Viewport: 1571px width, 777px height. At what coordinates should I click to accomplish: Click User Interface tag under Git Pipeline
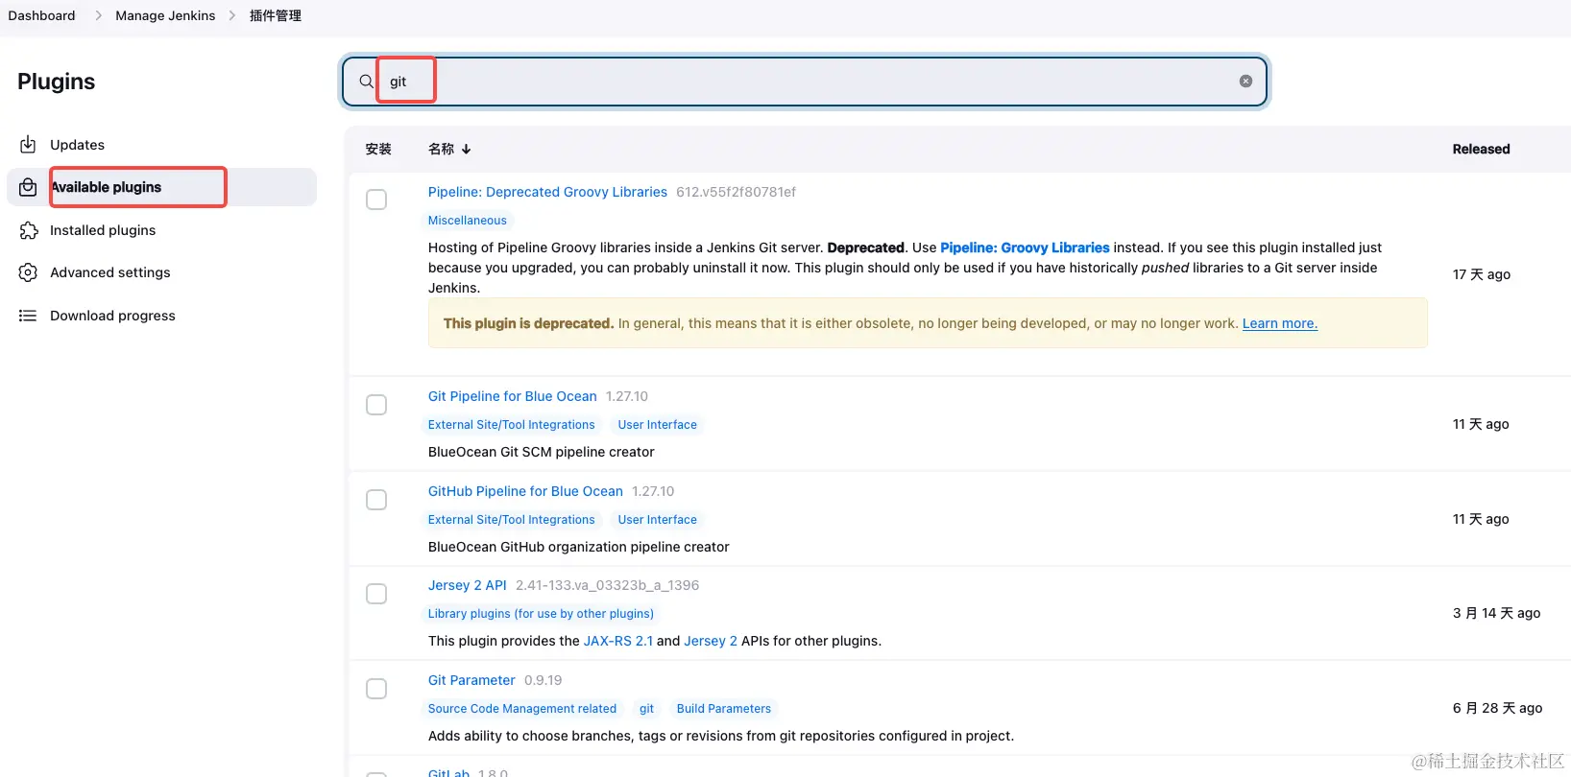tap(658, 425)
